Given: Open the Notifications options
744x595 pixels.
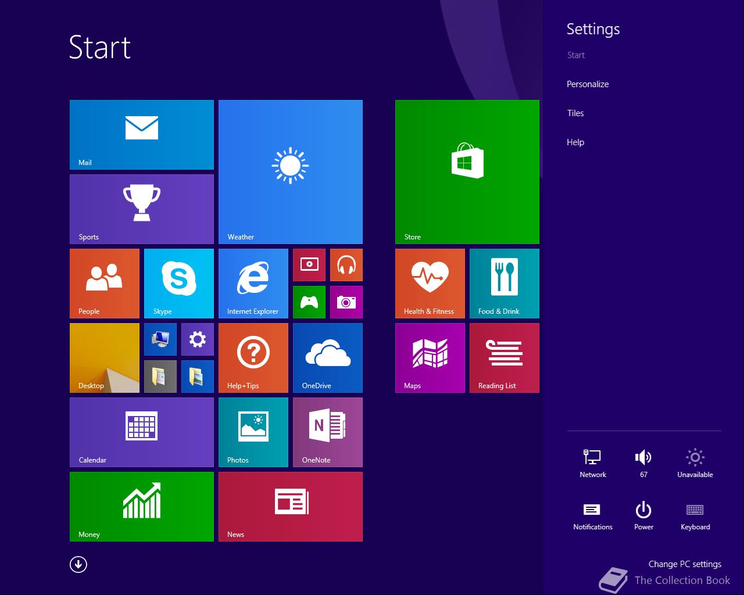Looking at the screenshot, I should tap(593, 516).
